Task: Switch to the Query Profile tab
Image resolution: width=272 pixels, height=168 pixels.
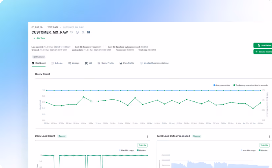Action: (x=106, y=63)
